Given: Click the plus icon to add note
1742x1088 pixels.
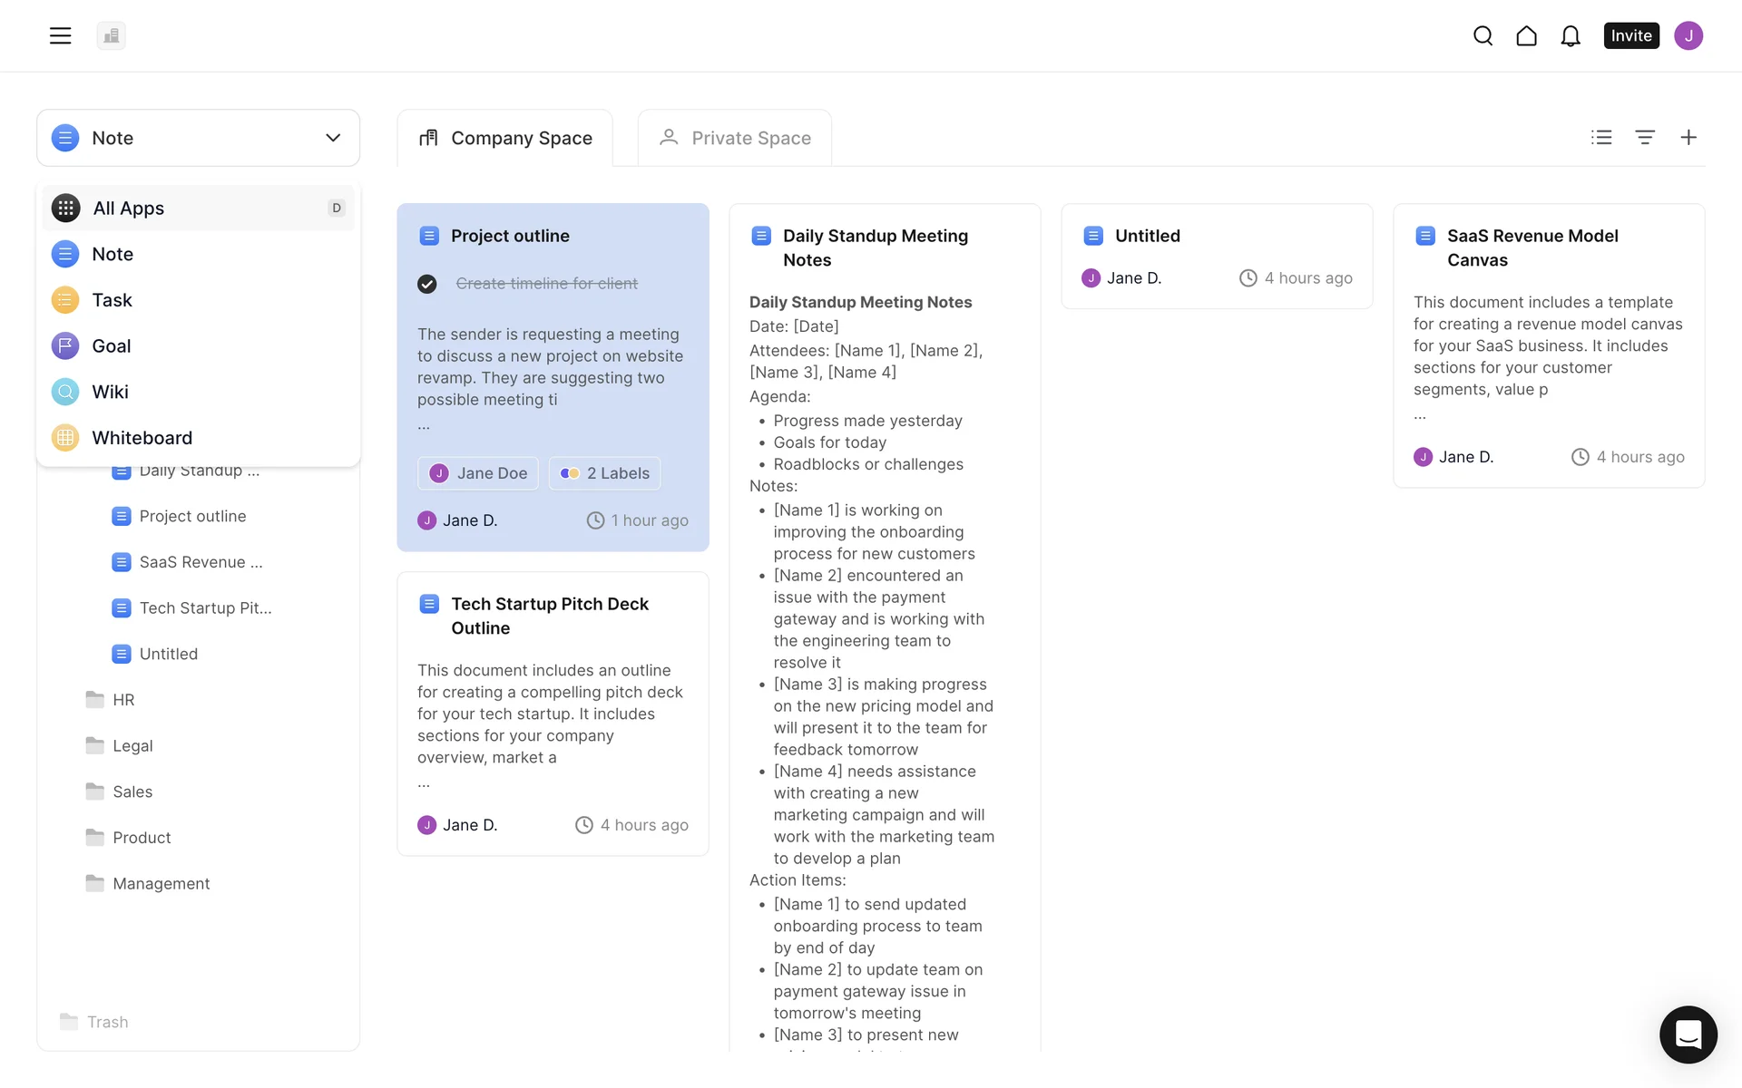Looking at the screenshot, I should point(1688,137).
